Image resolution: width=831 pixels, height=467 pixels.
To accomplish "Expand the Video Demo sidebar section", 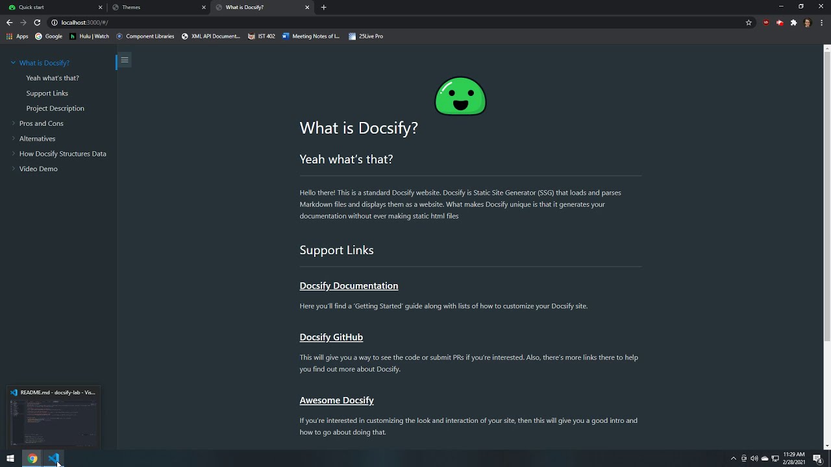I will [x=13, y=169].
